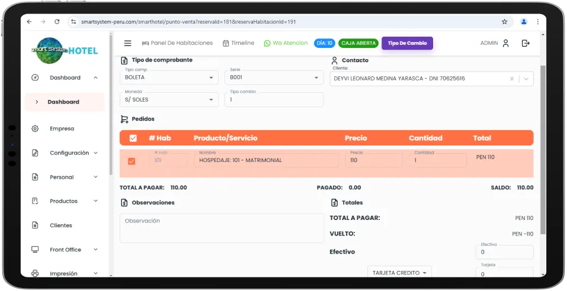Click the Tipo De Cambio button
Screen dimensions: 567x291
tap(407, 43)
